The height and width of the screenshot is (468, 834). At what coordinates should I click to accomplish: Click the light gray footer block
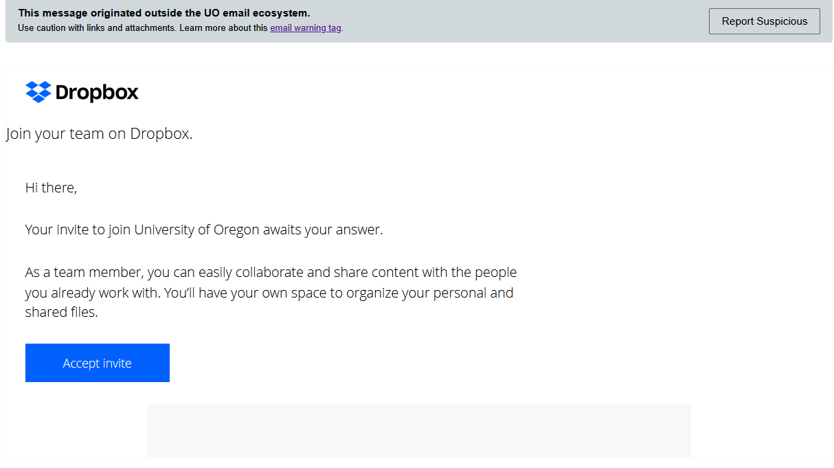[419, 431]
